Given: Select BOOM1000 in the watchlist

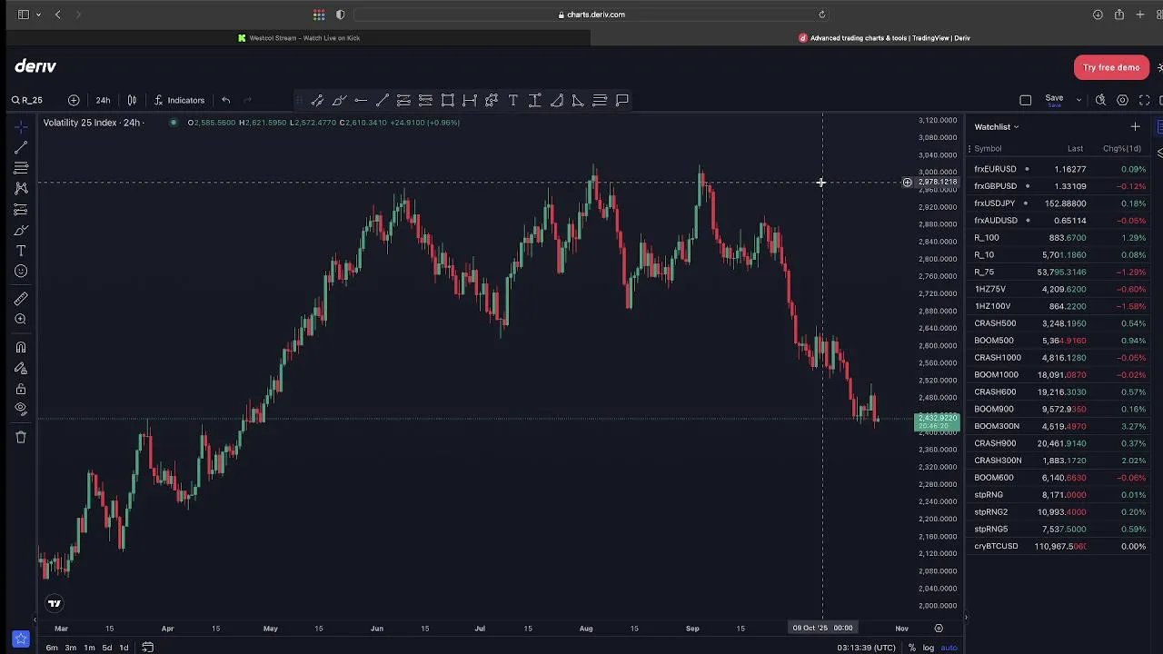Looking at the screenshot, I should [x=1059, y=375].
